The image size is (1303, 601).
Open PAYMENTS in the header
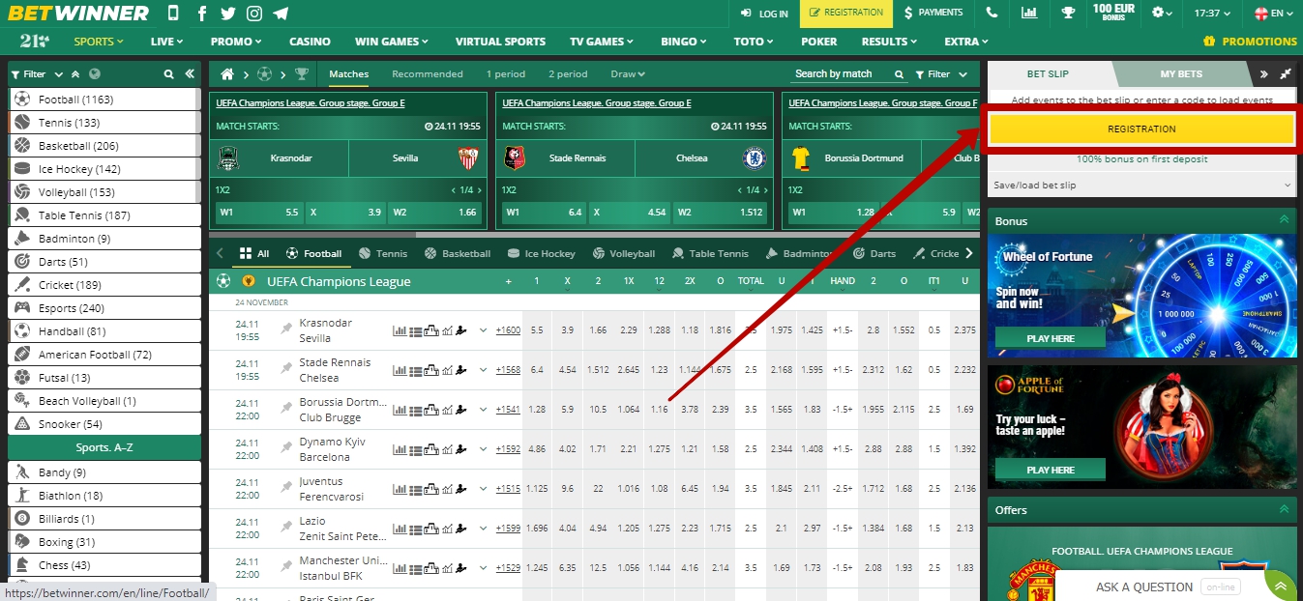click(933, 14)
